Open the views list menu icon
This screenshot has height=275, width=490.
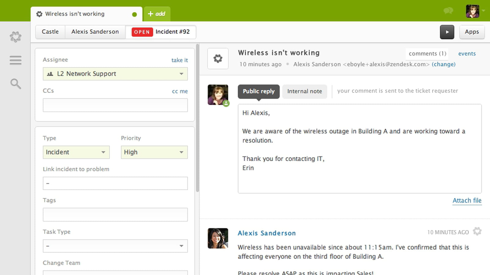click(15, 60)
